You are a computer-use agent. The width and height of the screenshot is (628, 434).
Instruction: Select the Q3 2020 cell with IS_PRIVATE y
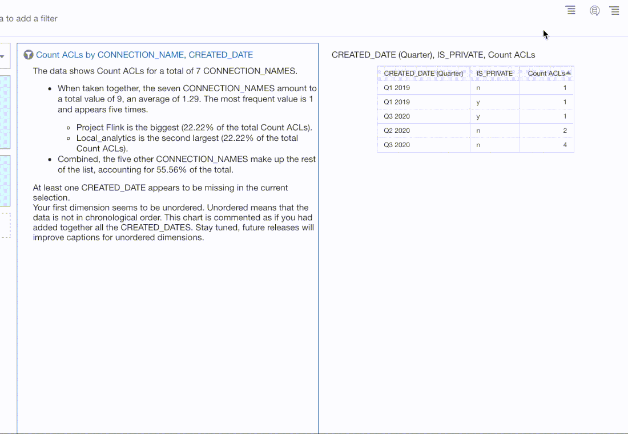(x=424, y=116)
